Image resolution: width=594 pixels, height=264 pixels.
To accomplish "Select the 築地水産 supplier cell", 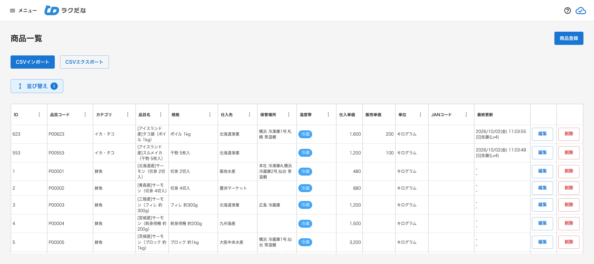I will [x=238, y=171].
